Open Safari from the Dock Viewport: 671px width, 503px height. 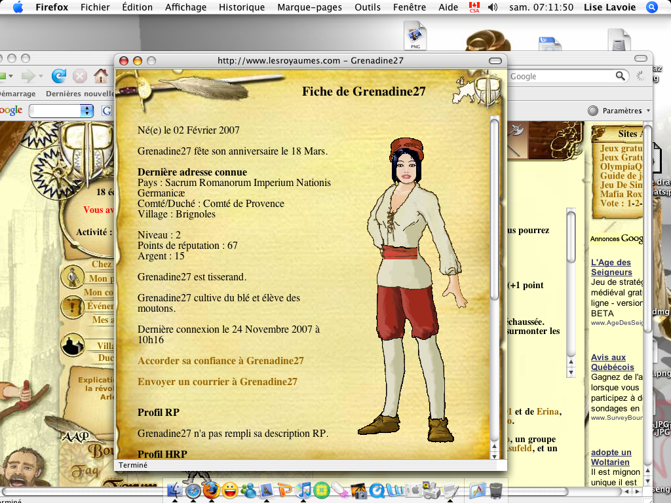pos(193,490)
